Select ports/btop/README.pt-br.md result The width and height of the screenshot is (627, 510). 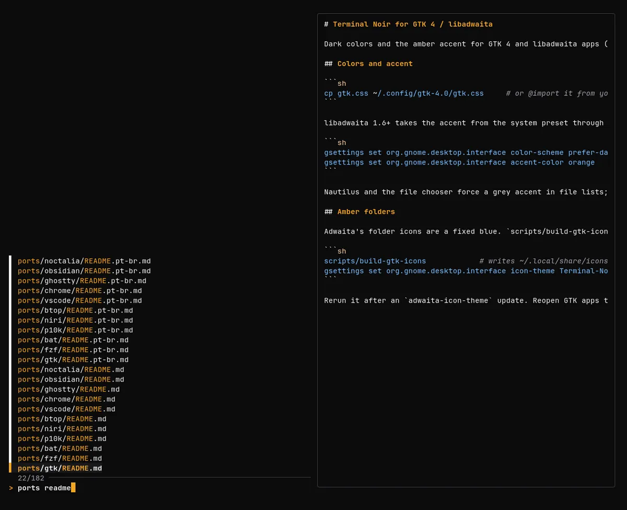tap(75, 310)
